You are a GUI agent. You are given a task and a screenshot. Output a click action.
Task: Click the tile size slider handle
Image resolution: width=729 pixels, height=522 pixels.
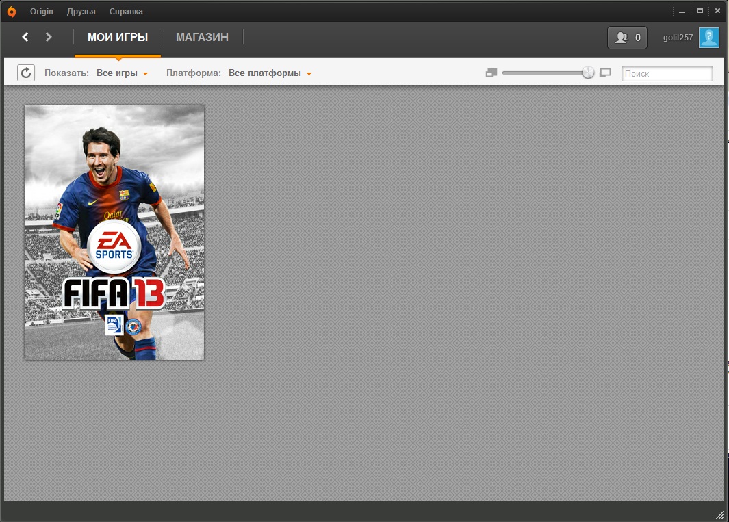click(588, 73)
